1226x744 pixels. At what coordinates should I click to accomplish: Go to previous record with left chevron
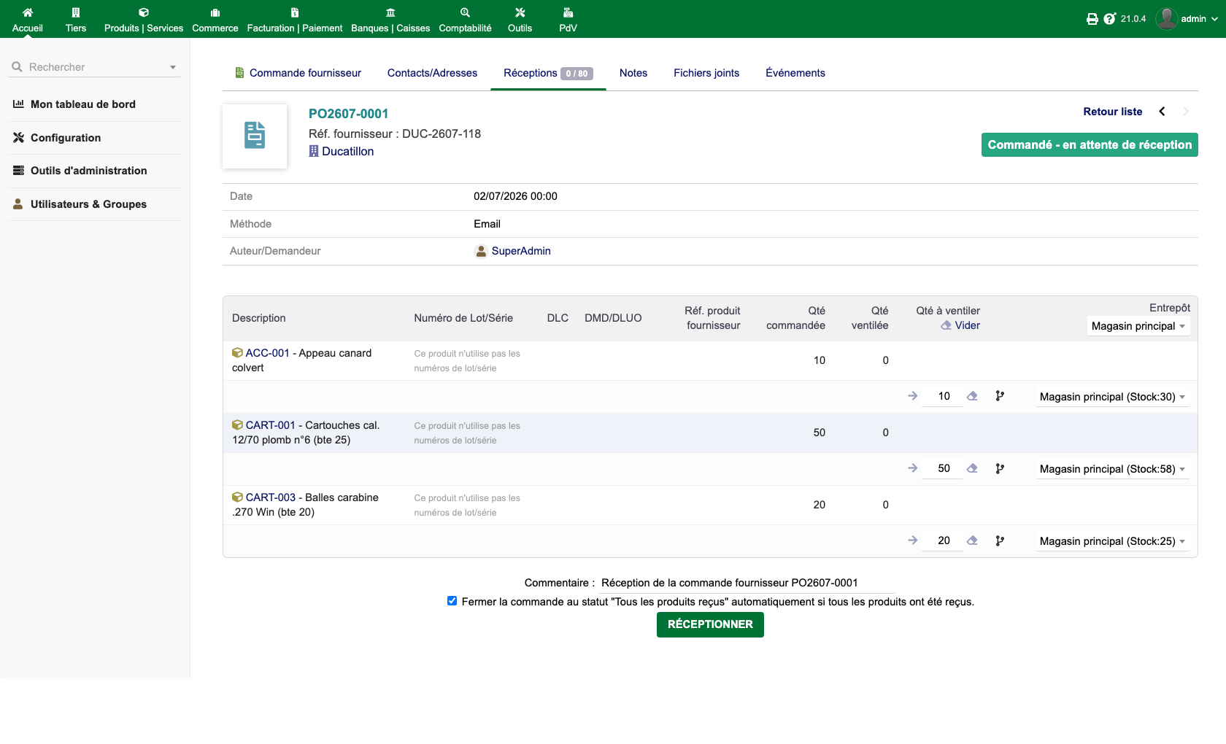point(1162,112)
